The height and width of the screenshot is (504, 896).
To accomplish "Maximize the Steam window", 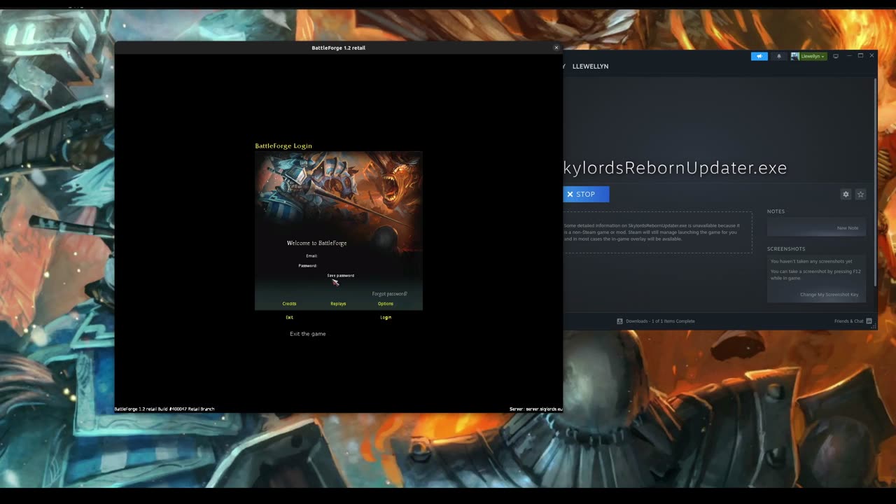I will coord(860,56).
